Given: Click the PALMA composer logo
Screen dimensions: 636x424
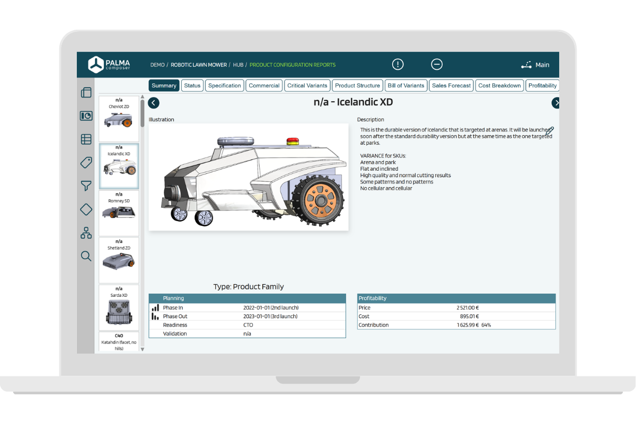Looking at the screenshot, I should (109, 65).
